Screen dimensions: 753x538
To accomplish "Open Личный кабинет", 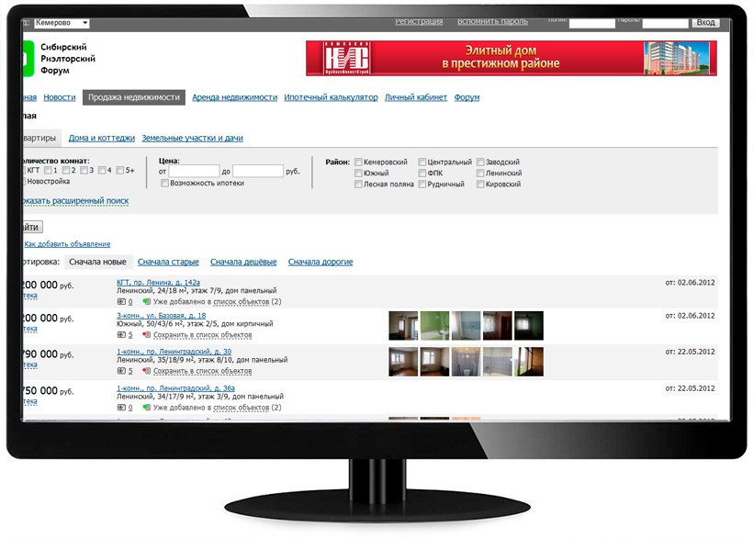I will pyautogui.click(x=416, y=97).
